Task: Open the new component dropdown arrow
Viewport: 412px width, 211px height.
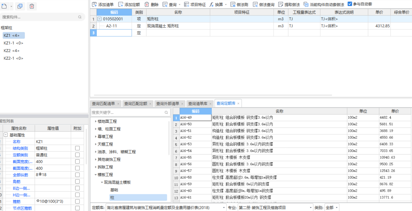Action: (x=11, y=6)
